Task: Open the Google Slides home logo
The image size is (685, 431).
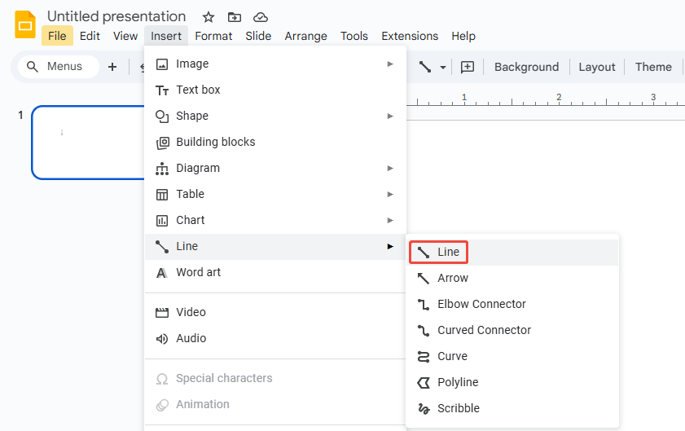Action: coord(25,25)
